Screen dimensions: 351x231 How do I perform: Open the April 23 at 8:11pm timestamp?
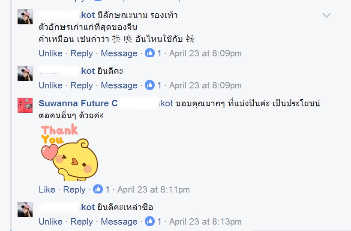coord(153,190)
